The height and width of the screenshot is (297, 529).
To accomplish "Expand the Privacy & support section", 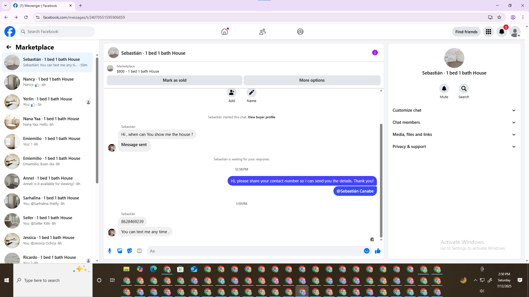I will coord(454,147).
